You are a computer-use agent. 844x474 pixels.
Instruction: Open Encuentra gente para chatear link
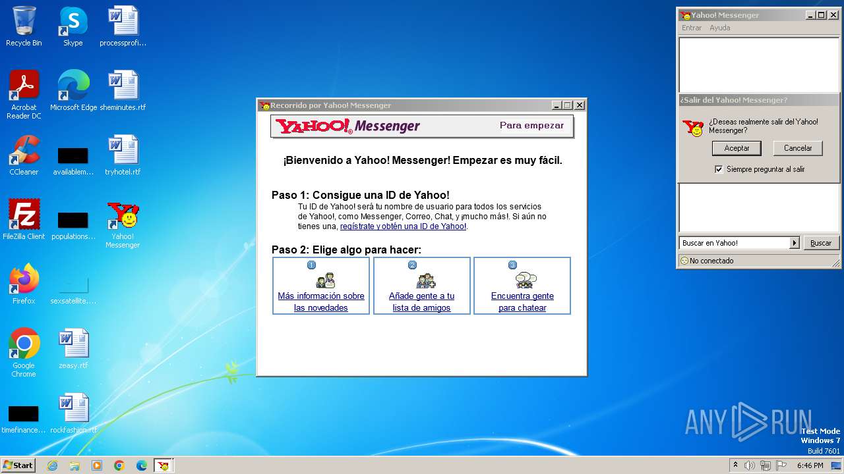pos(522,302)
